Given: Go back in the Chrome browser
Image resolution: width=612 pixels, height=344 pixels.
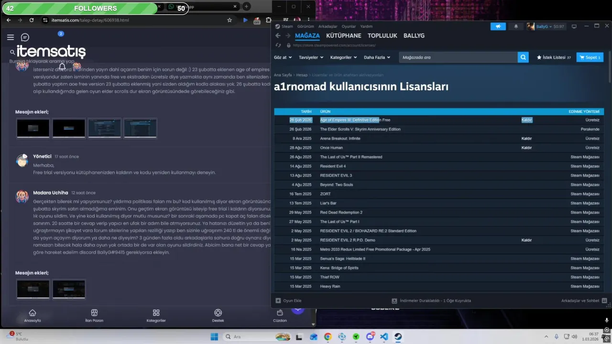Looking at the screenshot, I should pyautogui.click(x=9, y=20).
